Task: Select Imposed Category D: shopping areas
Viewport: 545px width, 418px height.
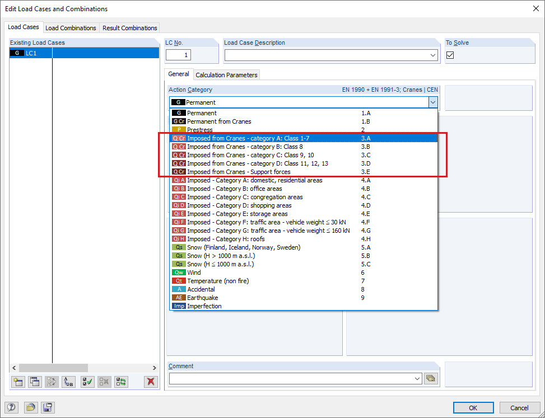Action: (304, 205)
